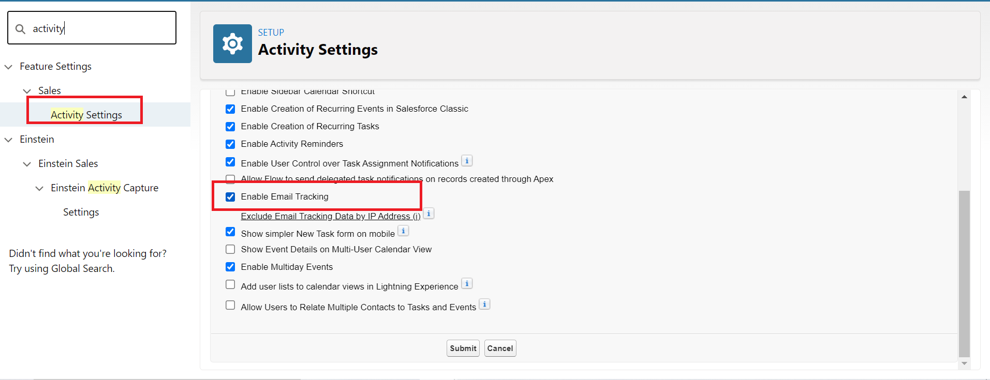Select Activity Settings in the sidebar
The height and width of the screenshot is (380, 990).
pyautogui.click(x=86, y=114)
